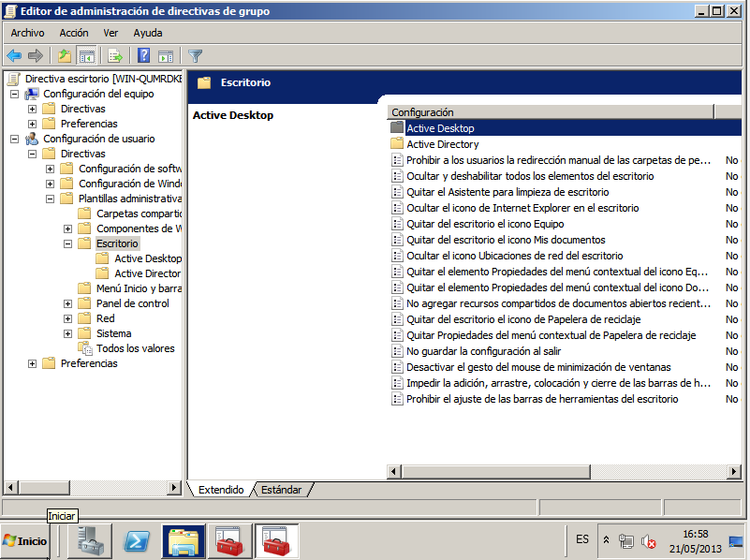Open Server Manager icon in taskbar

click(90, 540)
